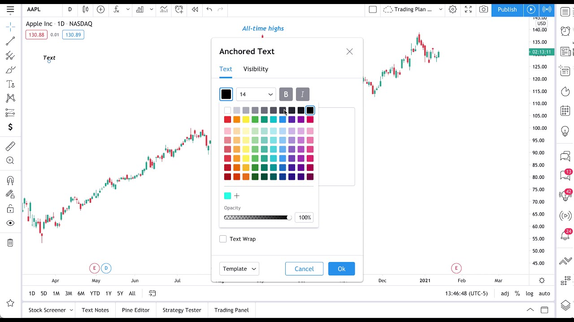Toggle stay in drawing mode pencil-lock icon

[x=10, y=195]
